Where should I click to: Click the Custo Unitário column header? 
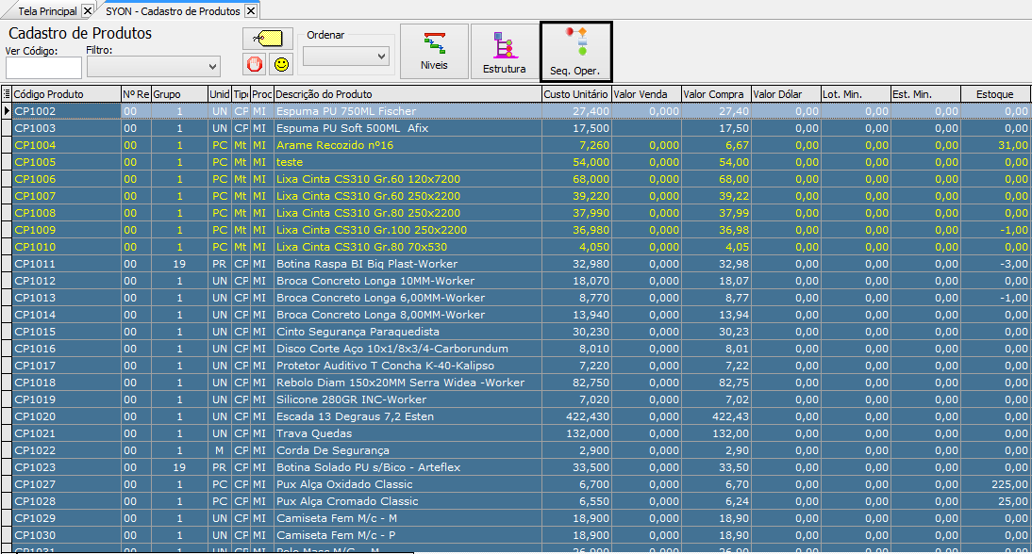pos(575,94)
